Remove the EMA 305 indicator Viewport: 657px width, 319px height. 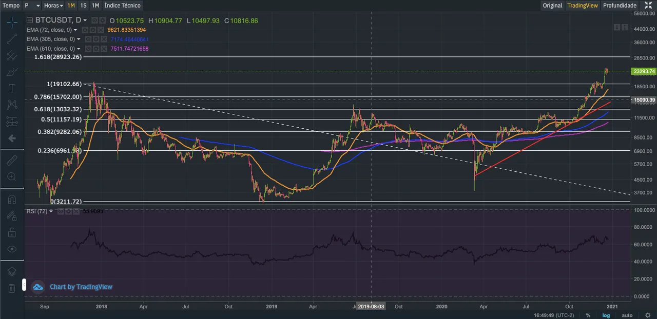tap(104, 39)
